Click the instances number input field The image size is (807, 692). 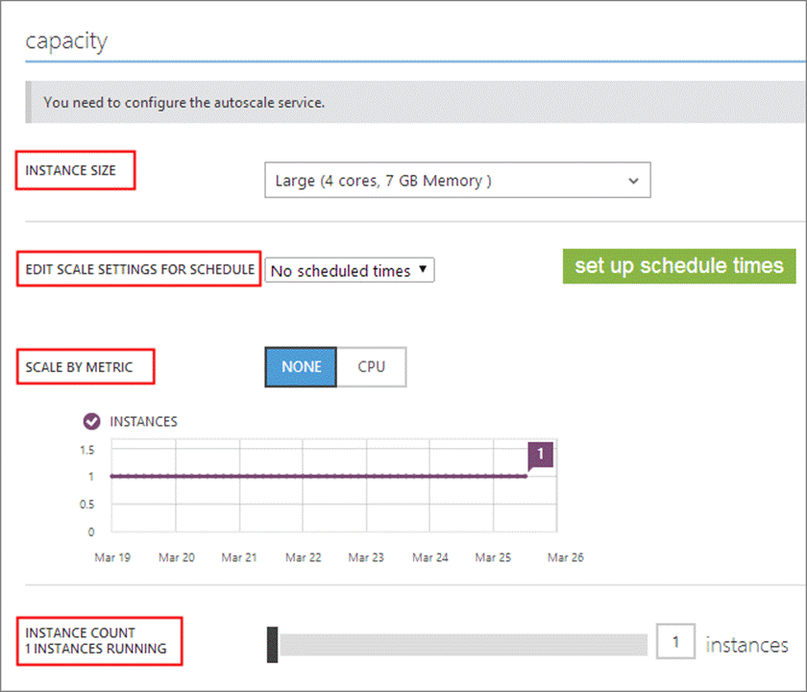pos(676,643)
